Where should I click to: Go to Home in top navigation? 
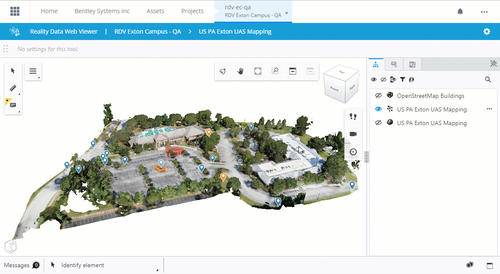(x=49, y=11)
